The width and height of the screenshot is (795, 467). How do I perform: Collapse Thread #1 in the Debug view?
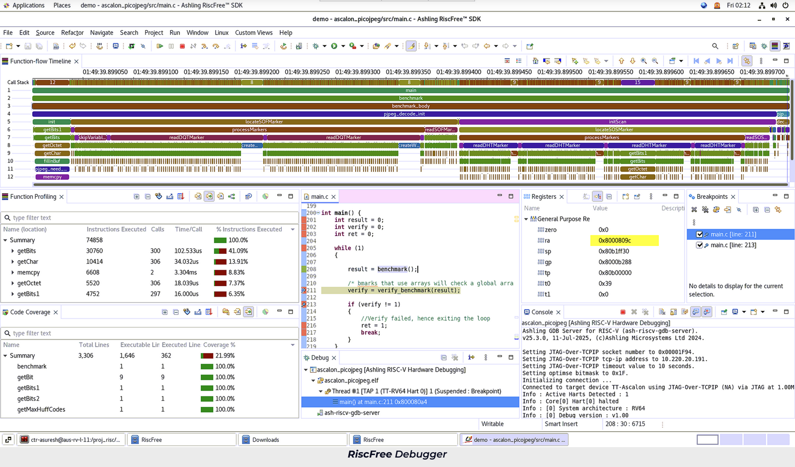(320, 391)
